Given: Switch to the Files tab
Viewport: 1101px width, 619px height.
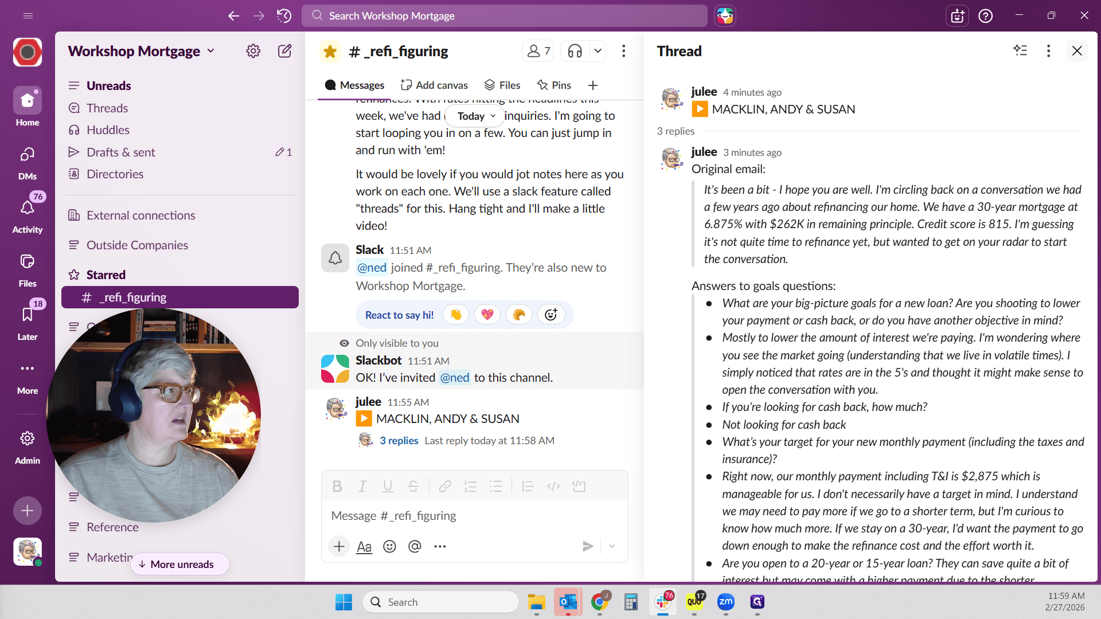Looking at the screenshot, I should 502,85.
